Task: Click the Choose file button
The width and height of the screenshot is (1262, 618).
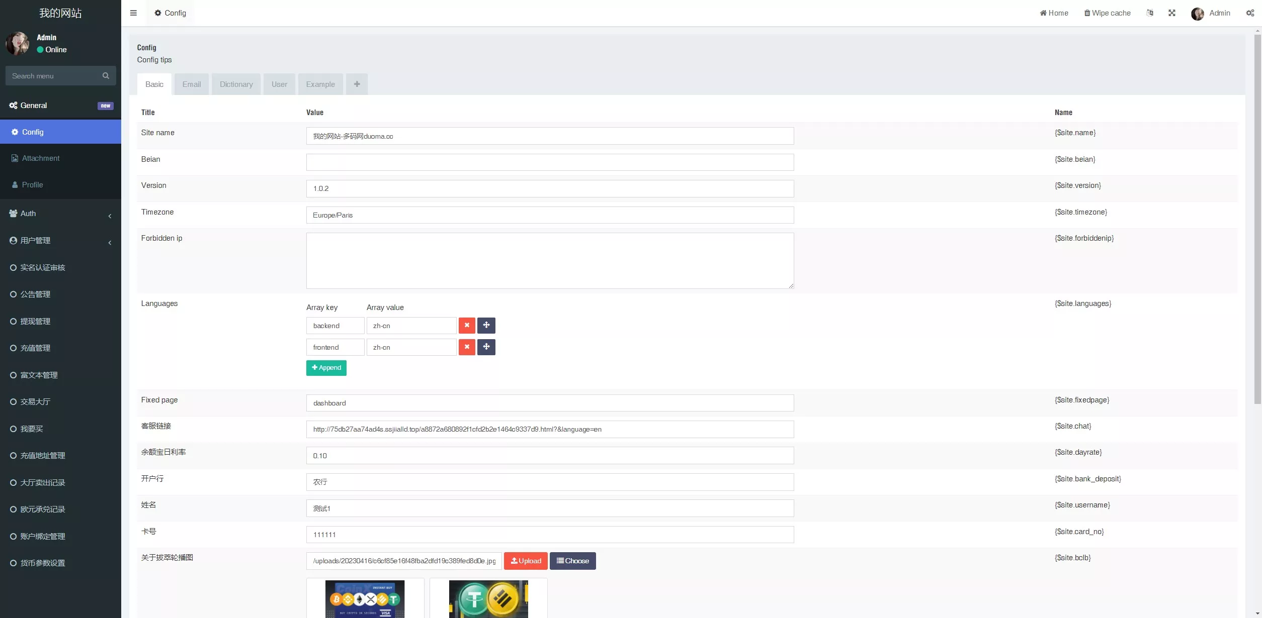Action: (x=572, y=561)
